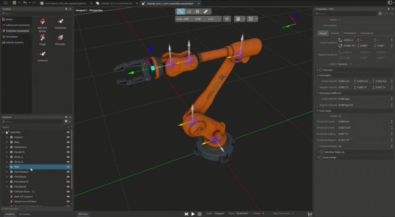The height and width of the screenshot is (217, 395).
Task: Click the step forward playback button
Action: click(186, 214)
